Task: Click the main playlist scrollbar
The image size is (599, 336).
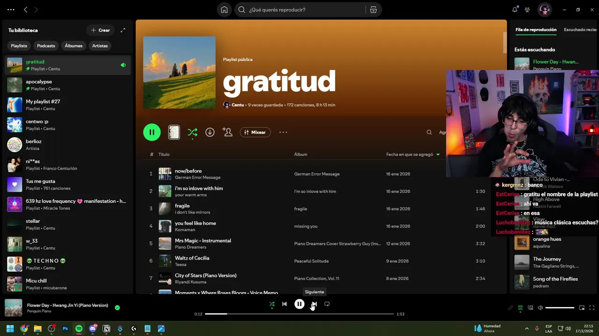Action: 504,42
